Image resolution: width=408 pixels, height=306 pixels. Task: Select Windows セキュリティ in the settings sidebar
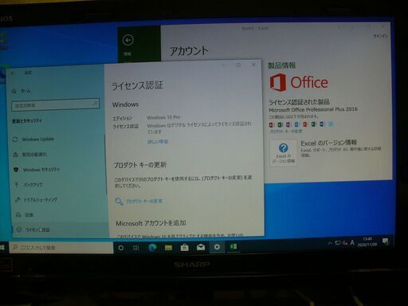point(37,170)
